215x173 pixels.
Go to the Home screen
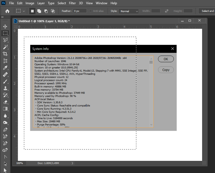point(7,11)
